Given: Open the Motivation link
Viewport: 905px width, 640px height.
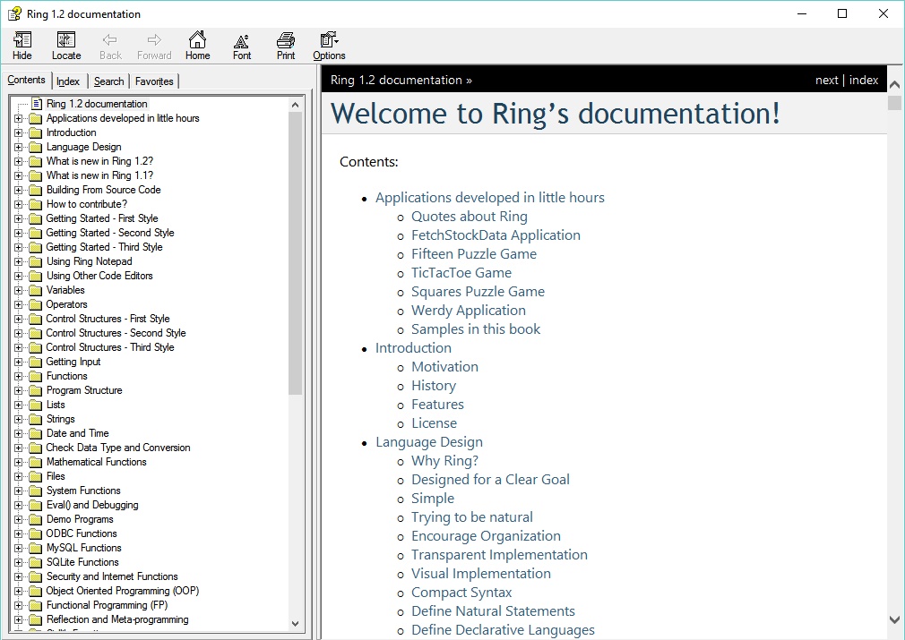Looking at the screenshot, I should 444,367.
